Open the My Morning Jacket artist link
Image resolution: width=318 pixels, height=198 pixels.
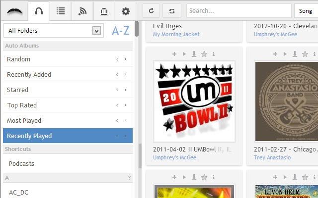point(176,34)
